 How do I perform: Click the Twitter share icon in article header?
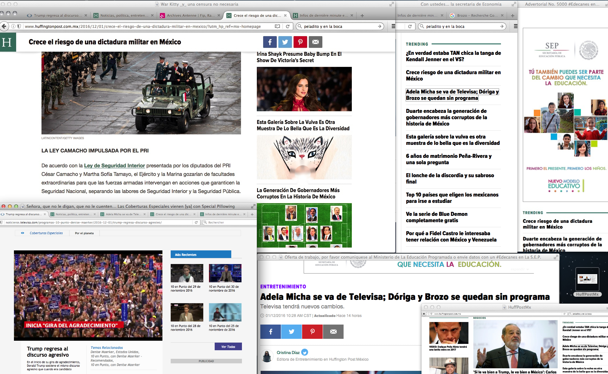pyautogui.click(x=285, y=42)
